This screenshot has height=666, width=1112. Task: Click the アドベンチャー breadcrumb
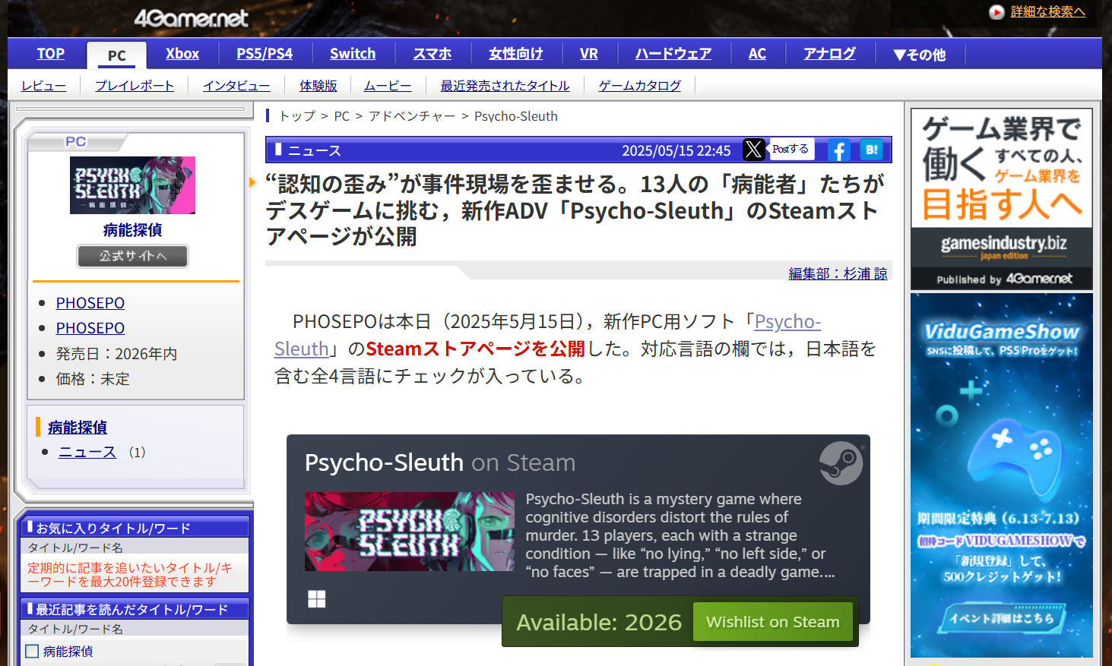[412, 116]
